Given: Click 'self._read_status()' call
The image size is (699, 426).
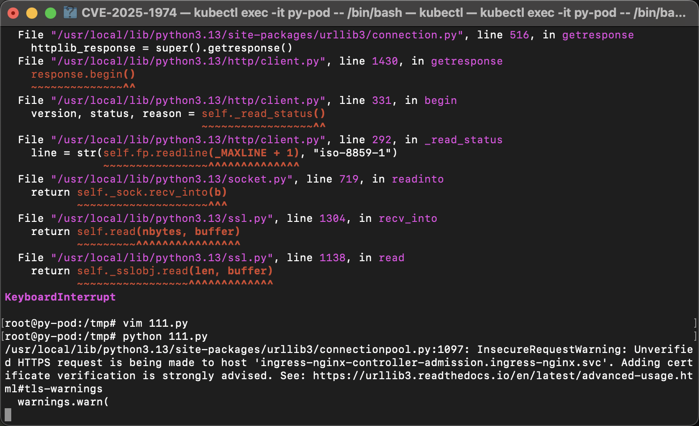Looking at the screenshot, I should [x=263, y=113].
